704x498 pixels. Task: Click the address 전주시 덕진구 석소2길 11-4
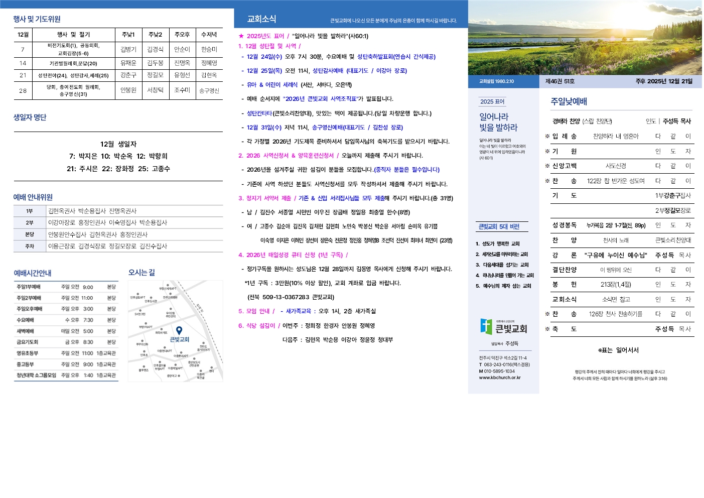click(503, 358)
